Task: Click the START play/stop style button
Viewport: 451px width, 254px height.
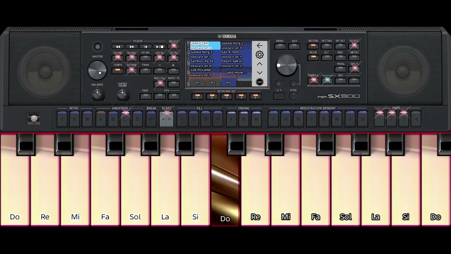Action: 166,119
